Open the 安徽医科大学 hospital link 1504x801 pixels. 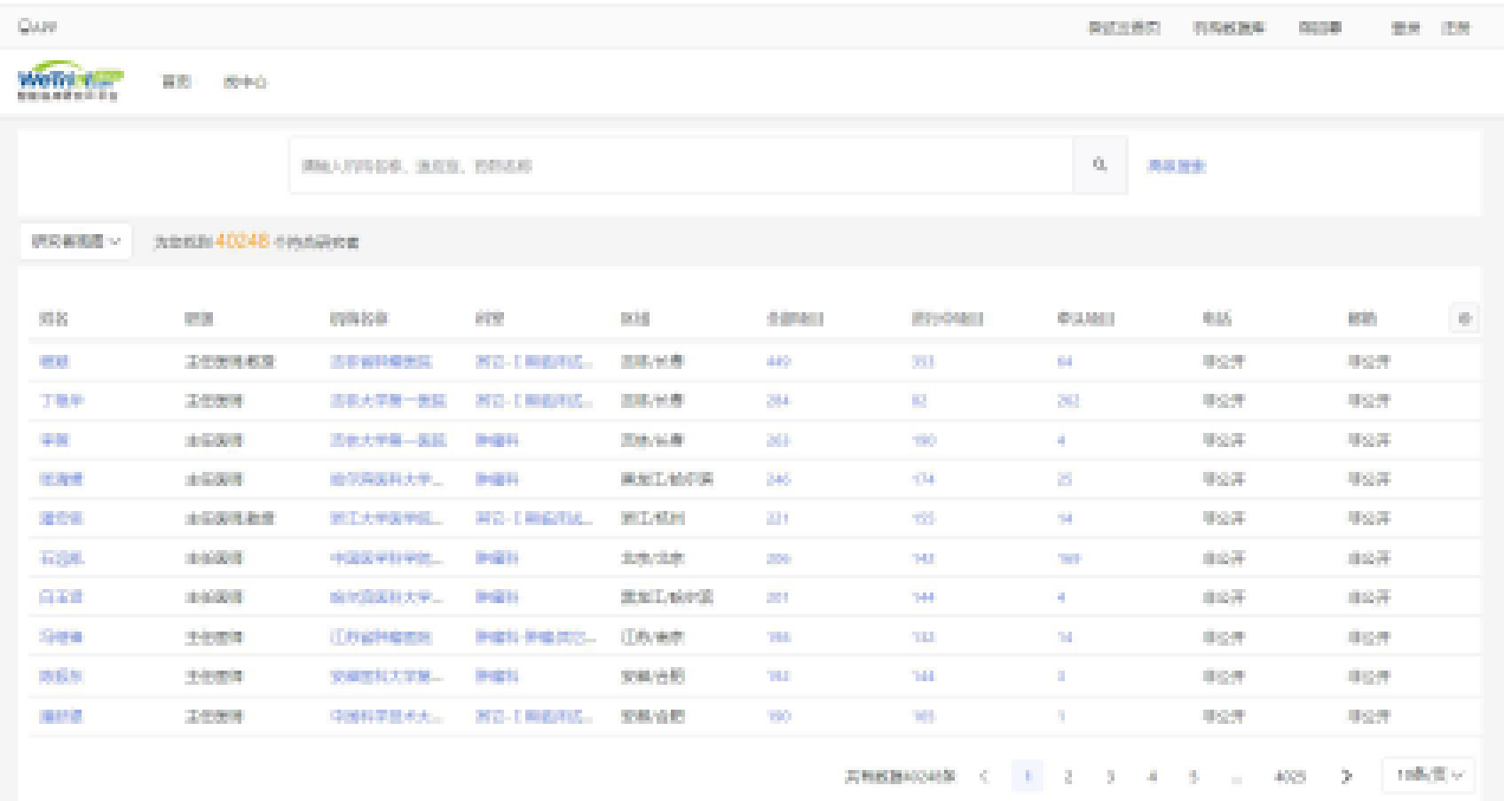386,676
